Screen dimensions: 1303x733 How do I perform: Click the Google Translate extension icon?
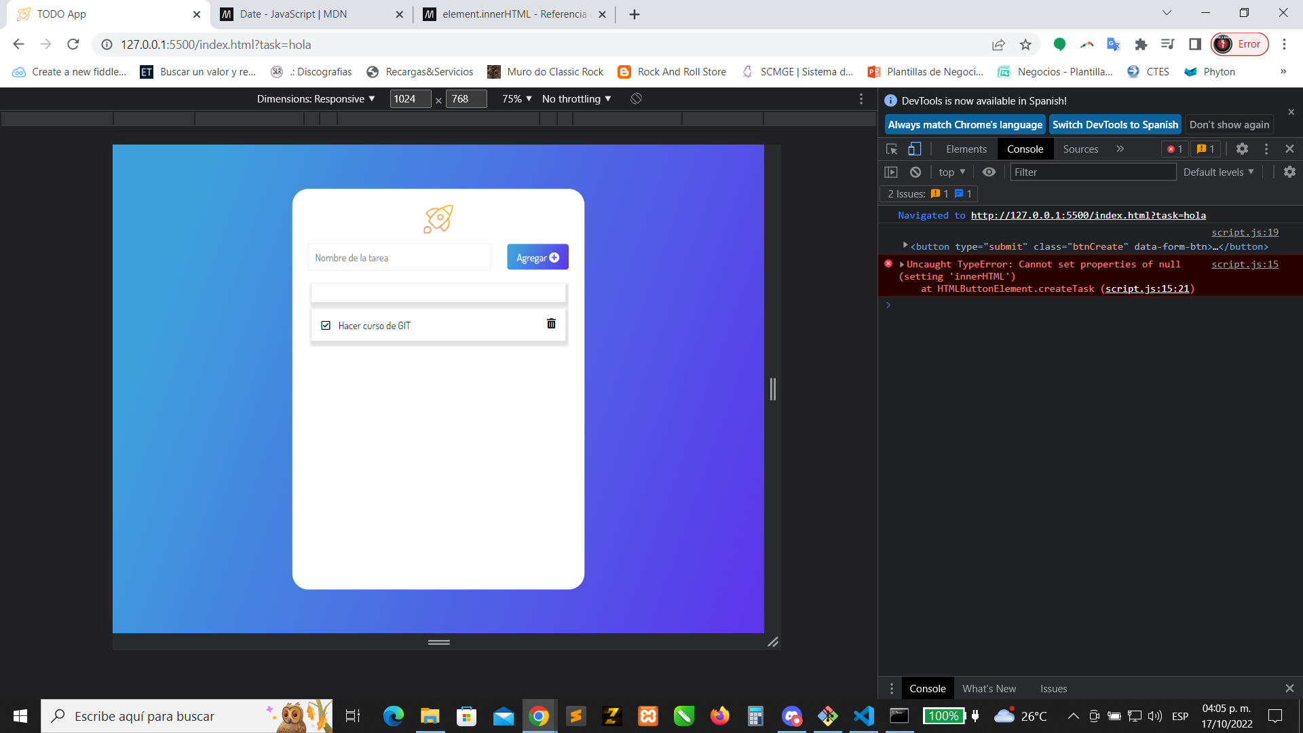coord(1114,45)
